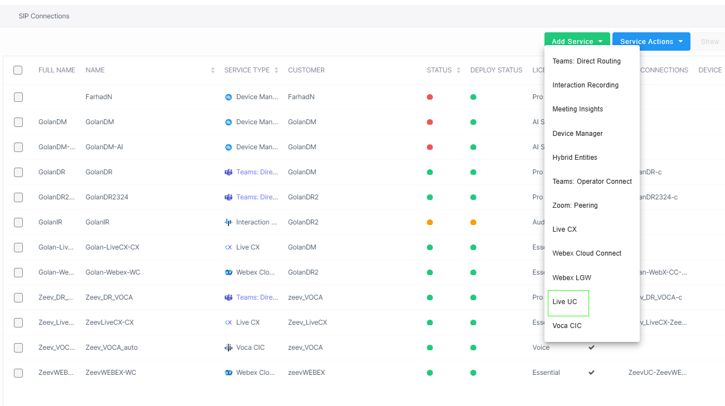Click the Teams icon in the GolanDR2324 row
The image size is (725, 406).
228,197
